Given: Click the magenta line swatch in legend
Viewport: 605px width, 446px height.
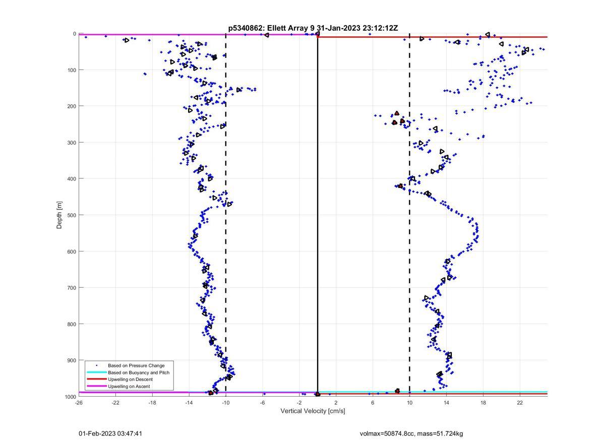Looking at the screenshot, I should [x=97, y=387].
